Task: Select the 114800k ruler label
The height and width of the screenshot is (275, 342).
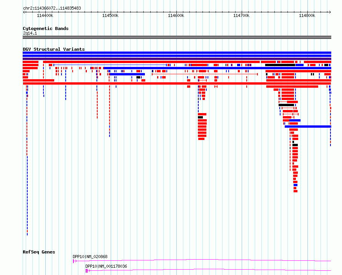Action: [x=307, y=15]
